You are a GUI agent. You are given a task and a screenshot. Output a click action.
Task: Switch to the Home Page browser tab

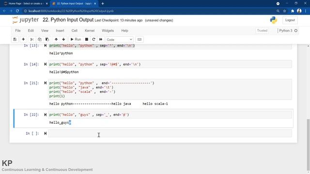(x=25, y=3)
